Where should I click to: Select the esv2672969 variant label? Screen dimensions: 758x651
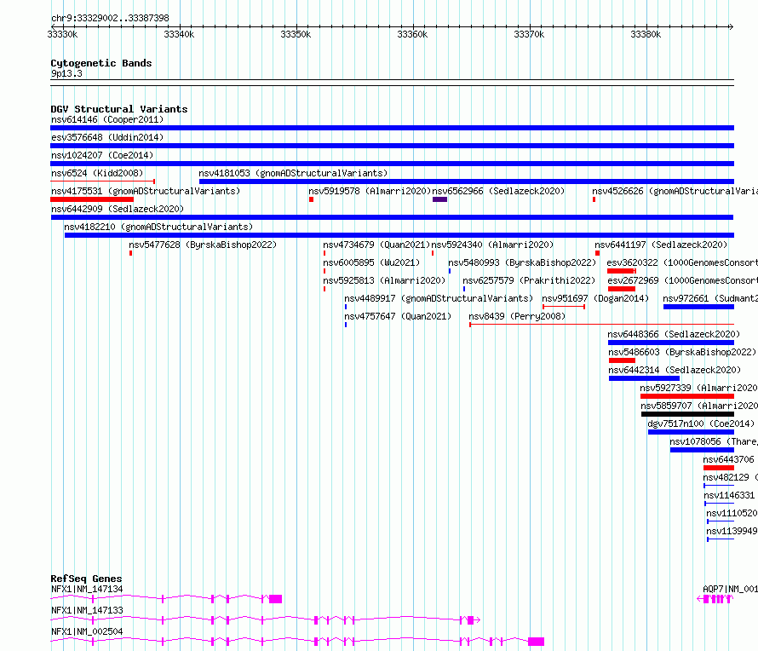pyautogui.click(x=682, y=280)
